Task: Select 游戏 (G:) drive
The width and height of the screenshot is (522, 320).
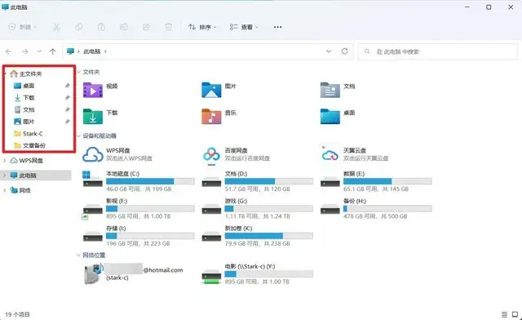Action: (258, 209)
